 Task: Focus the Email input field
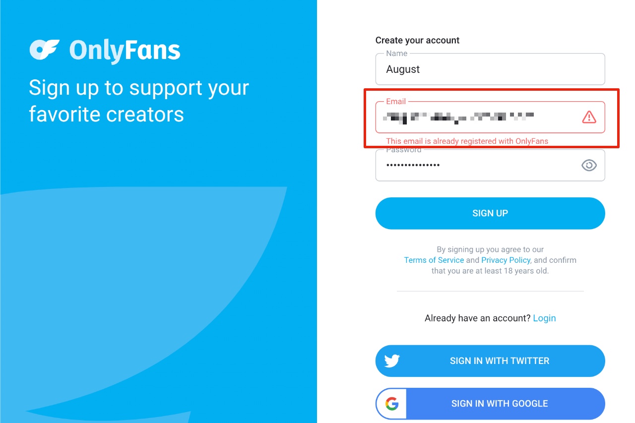click(x=490, y=117)
